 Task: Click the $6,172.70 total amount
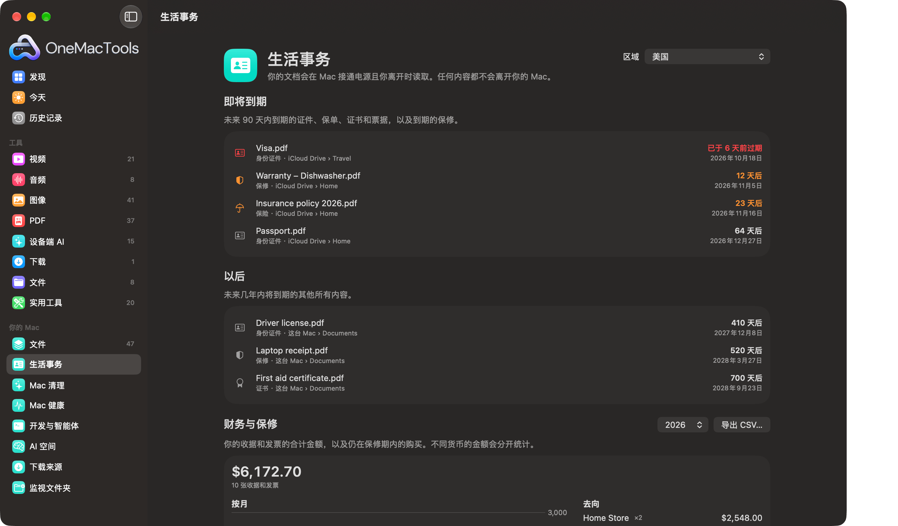(x=267, y=471)
